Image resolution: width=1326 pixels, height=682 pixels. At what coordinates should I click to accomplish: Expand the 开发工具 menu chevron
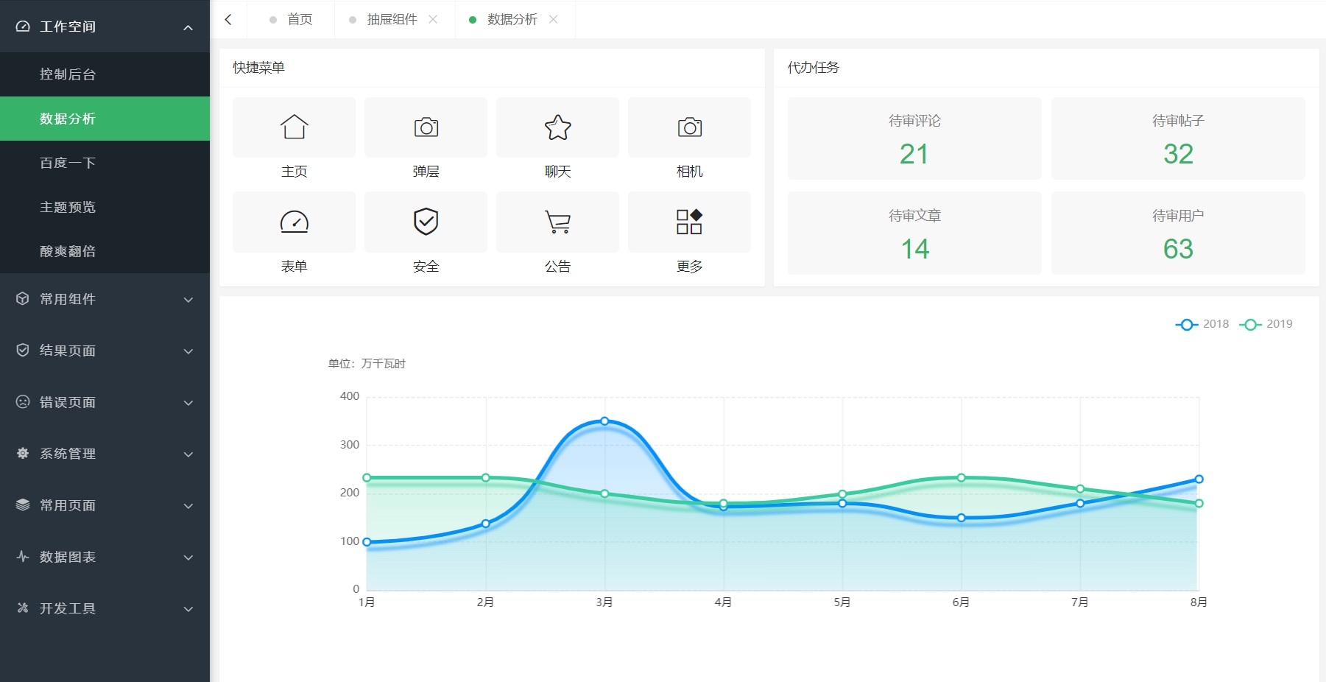pyautogui.click(x=188, y=609)
